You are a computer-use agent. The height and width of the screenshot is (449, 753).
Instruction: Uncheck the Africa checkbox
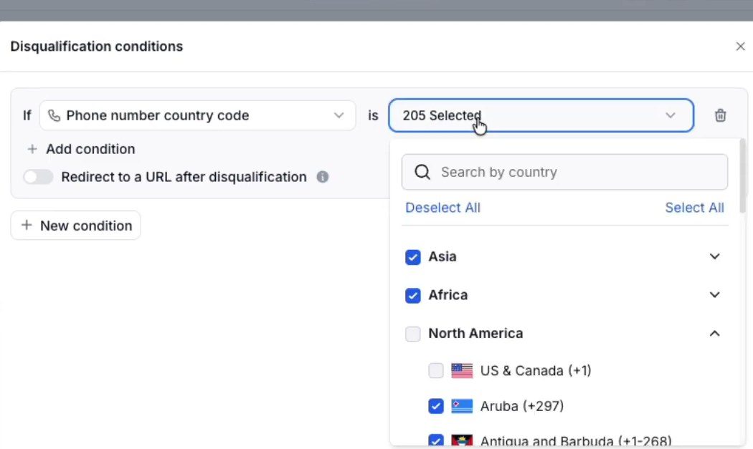[x=413, y=296]
